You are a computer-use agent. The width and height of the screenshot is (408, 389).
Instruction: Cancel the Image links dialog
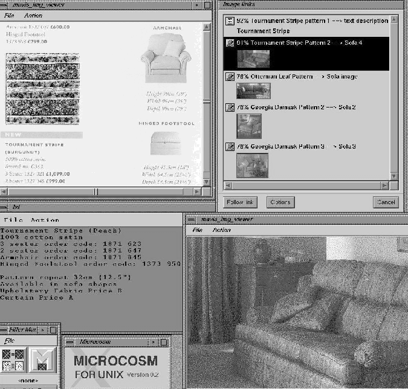tap(385, 202)
